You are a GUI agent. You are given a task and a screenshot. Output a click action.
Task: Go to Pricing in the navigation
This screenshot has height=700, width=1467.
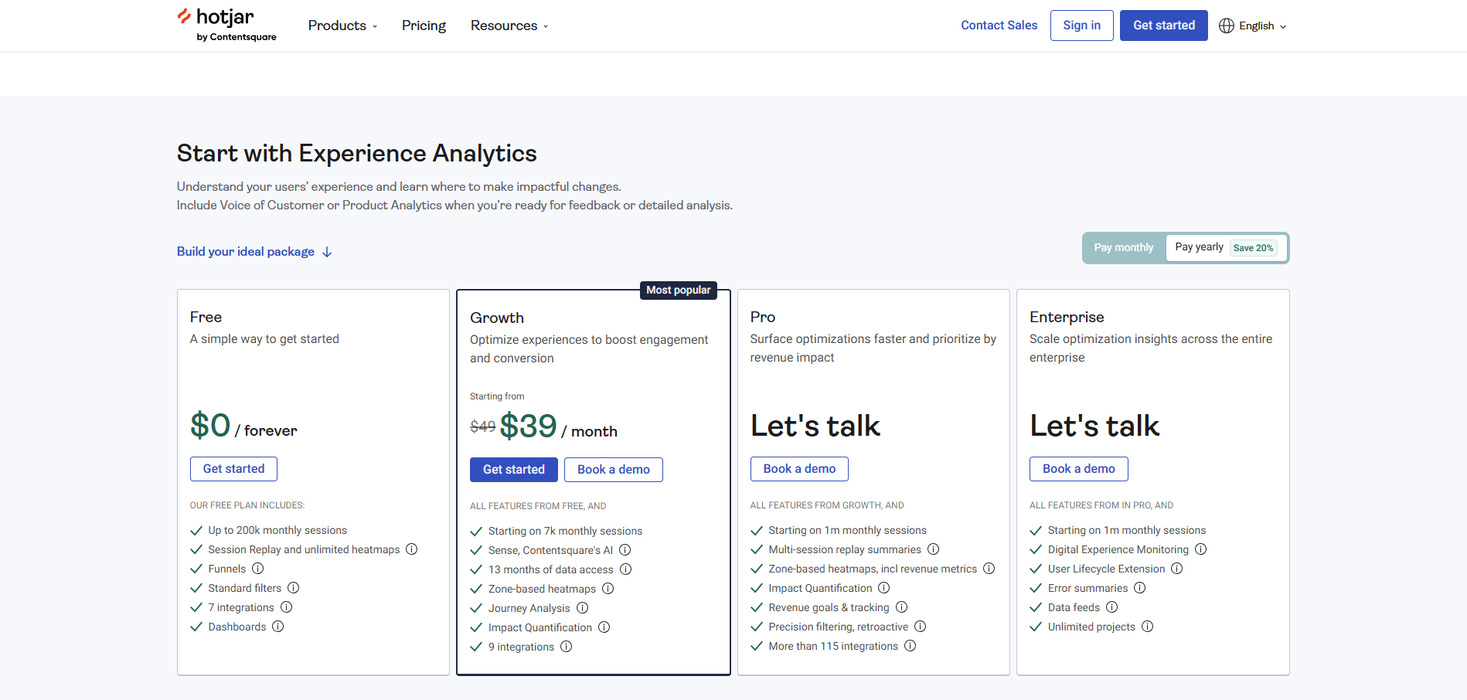coord(424,25)
